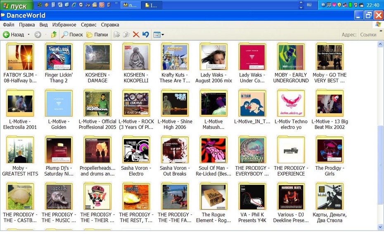Select The Rogue Element folder
Viewport: 384px width, 250px height.
[x=213, y=203]
